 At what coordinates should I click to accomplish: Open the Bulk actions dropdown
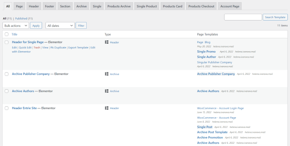[16, 25]
